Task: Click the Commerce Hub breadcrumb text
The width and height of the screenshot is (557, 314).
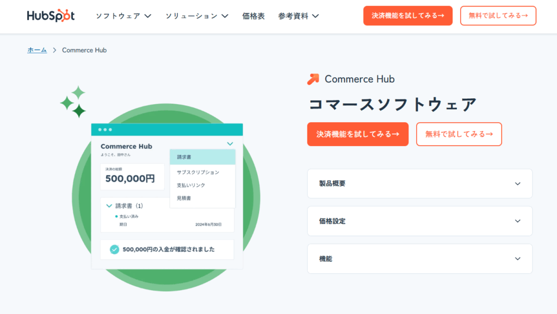Action: pyautogui.click(x=84, y=50)
